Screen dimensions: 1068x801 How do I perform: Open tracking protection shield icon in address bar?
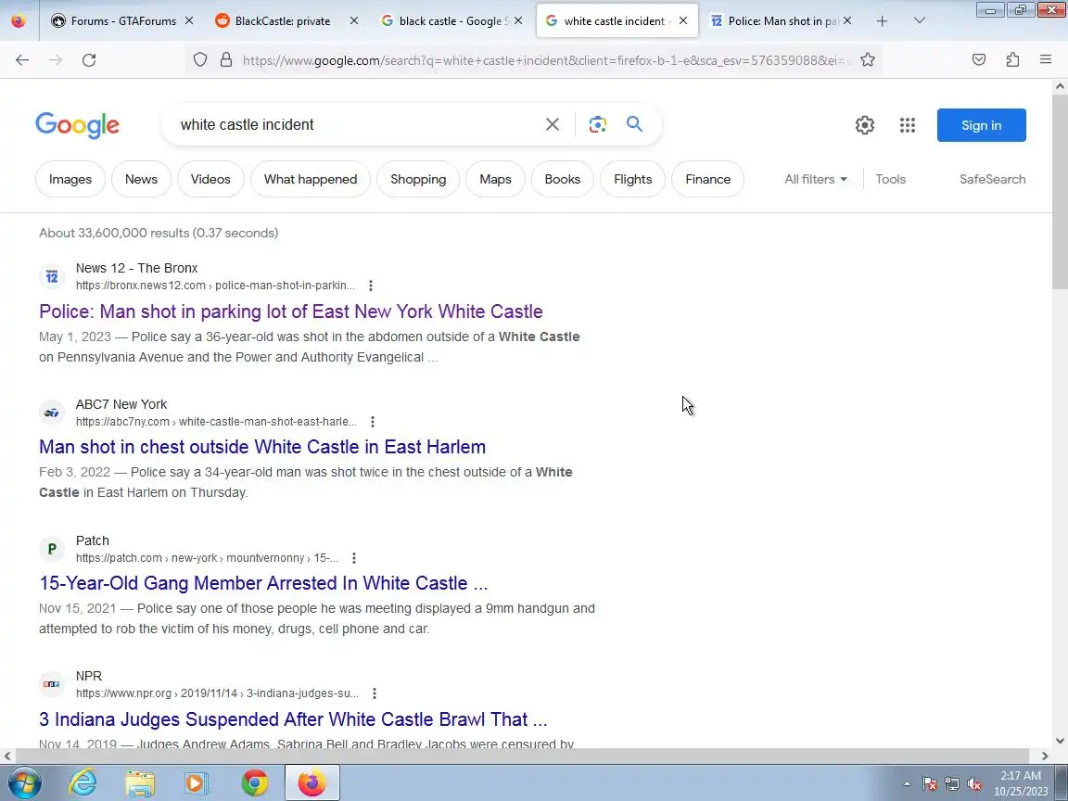point(199,60)
